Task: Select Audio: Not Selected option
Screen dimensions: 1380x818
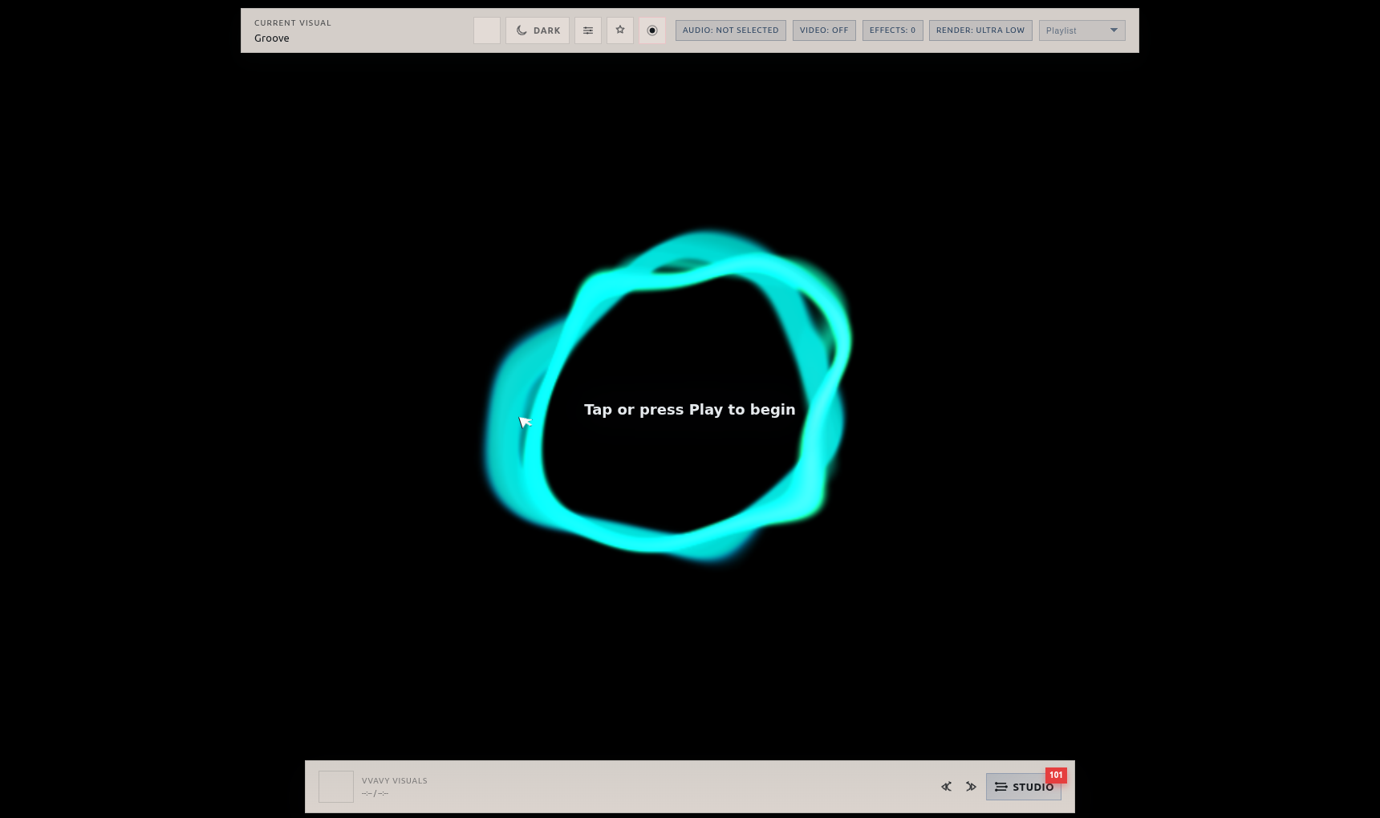Action: tap(730, 30)
